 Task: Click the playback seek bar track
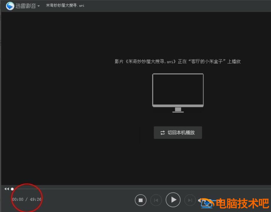click(x=142, y=189)
